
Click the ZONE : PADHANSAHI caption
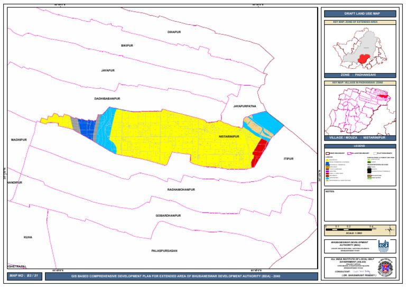[x=360, y=75]
